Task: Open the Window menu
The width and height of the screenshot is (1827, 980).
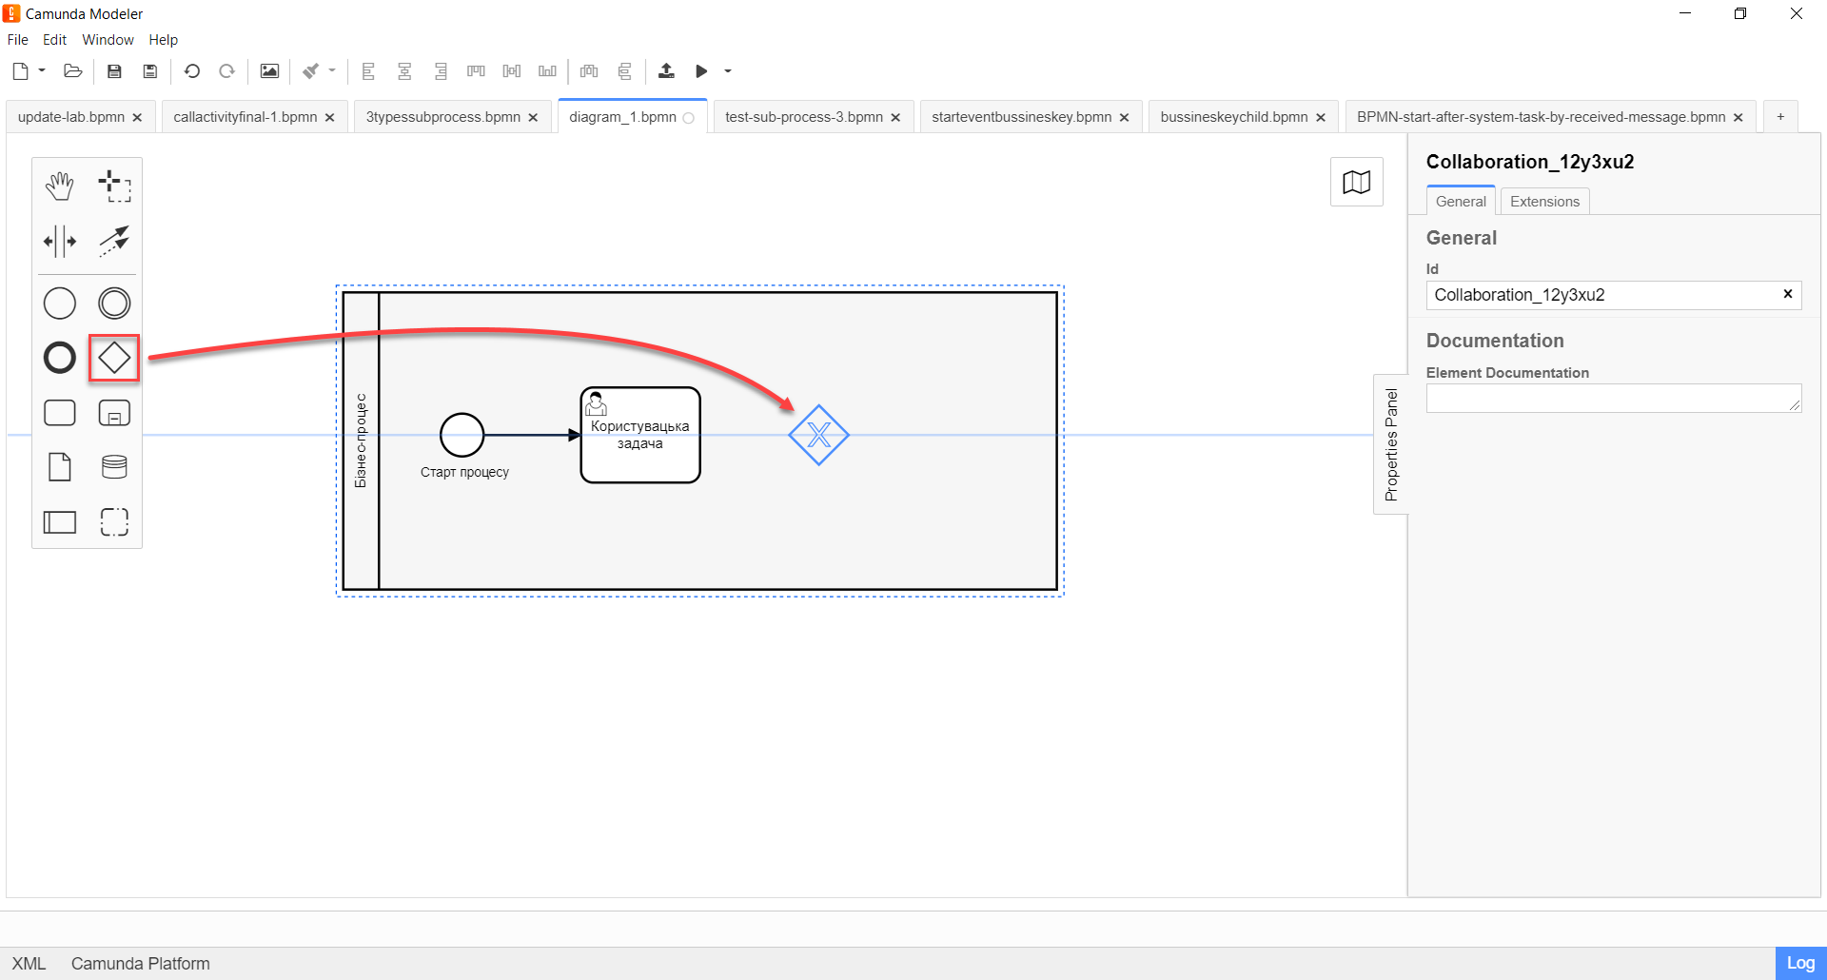Action: (x=108, y=40)
